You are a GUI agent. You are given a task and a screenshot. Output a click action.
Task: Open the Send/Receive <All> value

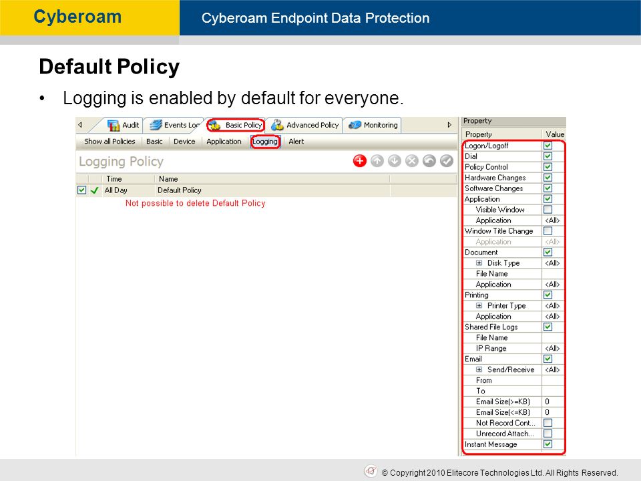tap(552, 369)
